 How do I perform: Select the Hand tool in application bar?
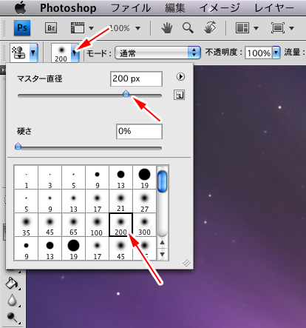(x=167, y=28)
